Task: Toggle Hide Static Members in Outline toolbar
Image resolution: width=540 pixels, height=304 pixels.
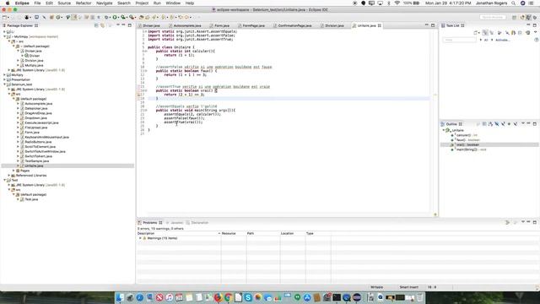Action: click(503, 124)
